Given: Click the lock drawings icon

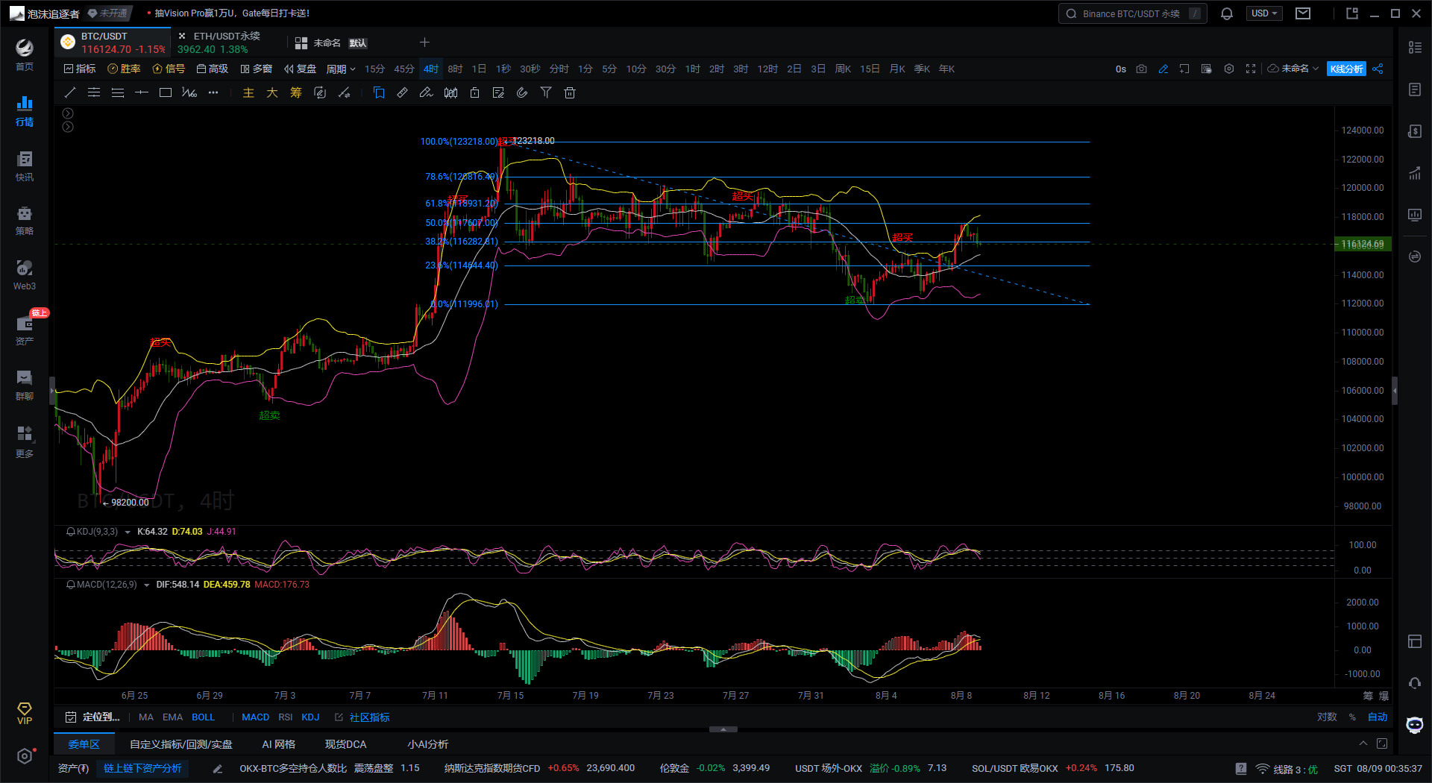Looking at the screenshot, I should click(x=474, y=92).
